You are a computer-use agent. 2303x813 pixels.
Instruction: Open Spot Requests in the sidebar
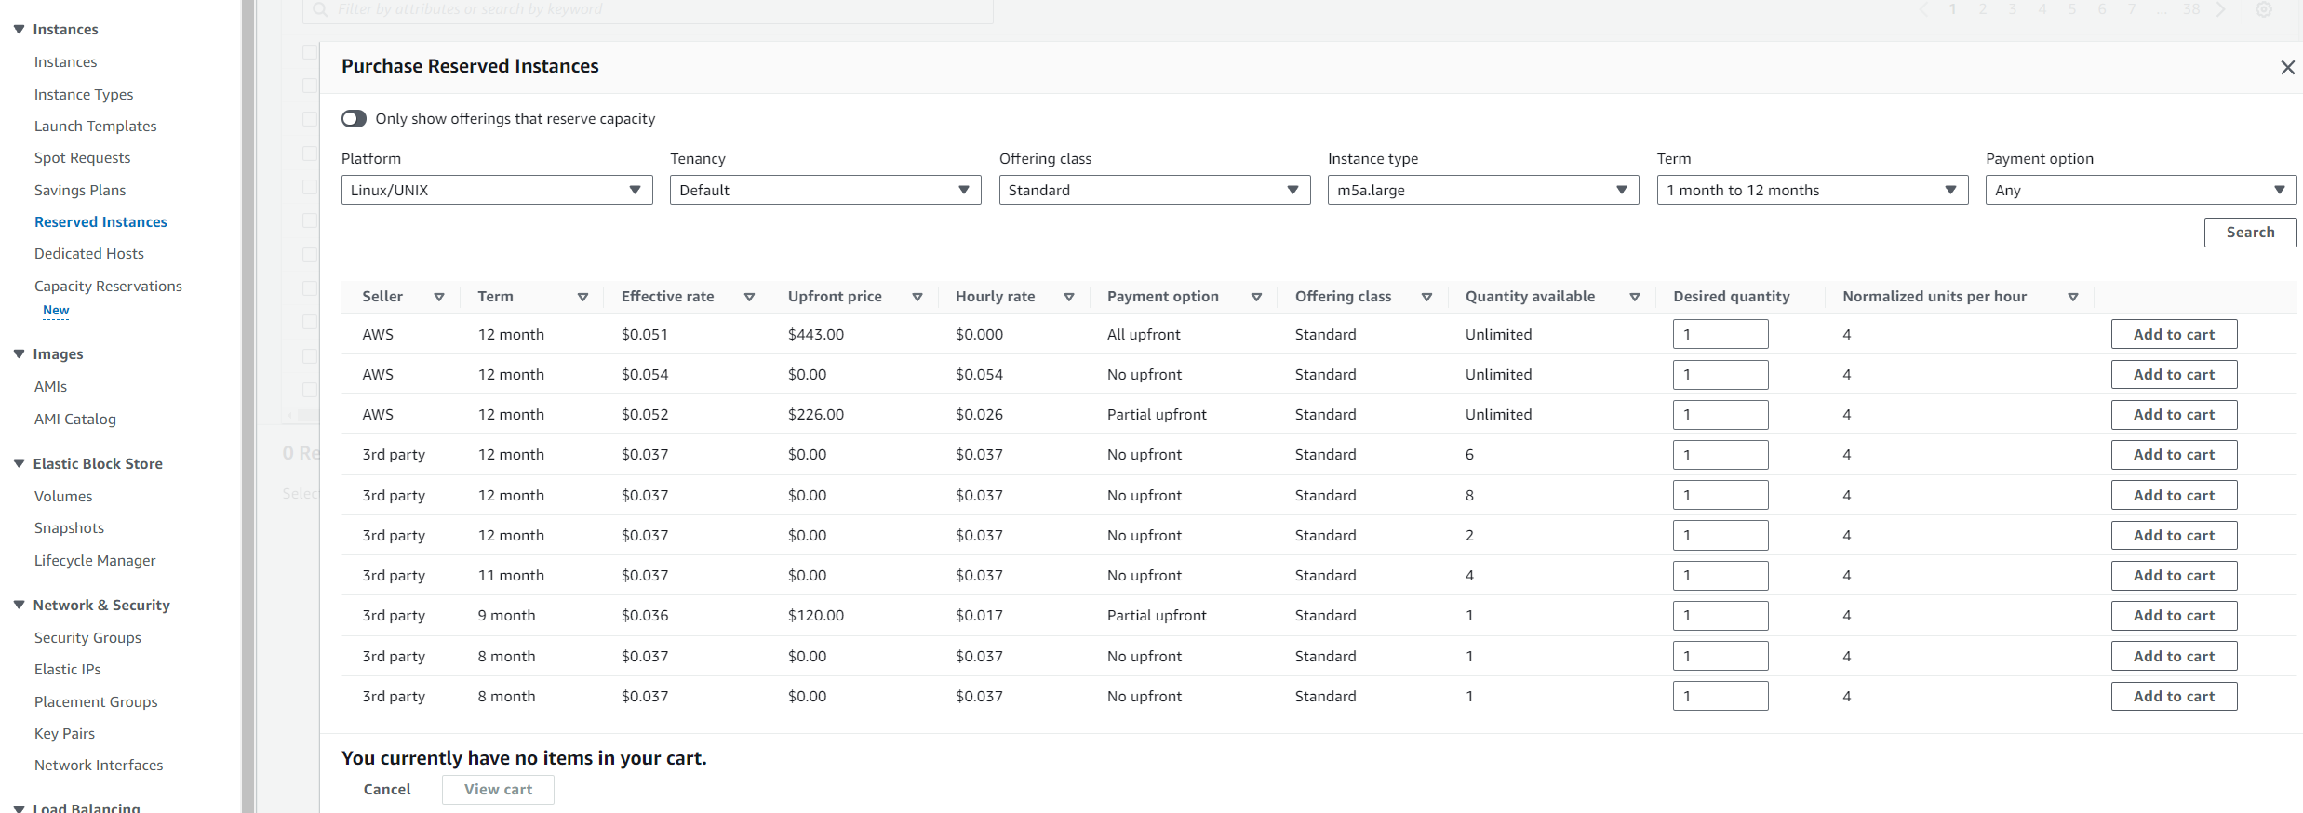point(82,158)
